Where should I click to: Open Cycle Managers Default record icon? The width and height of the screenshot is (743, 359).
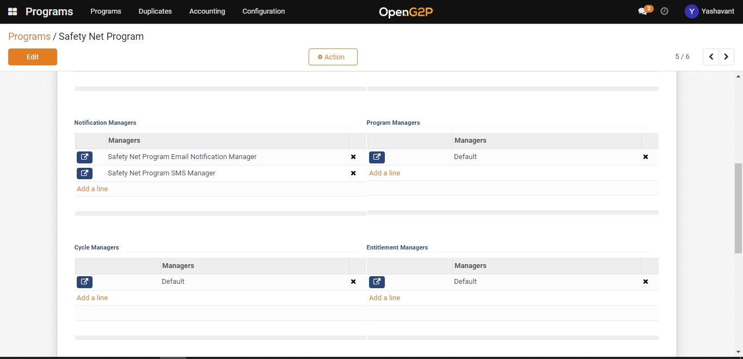point(84,282)
